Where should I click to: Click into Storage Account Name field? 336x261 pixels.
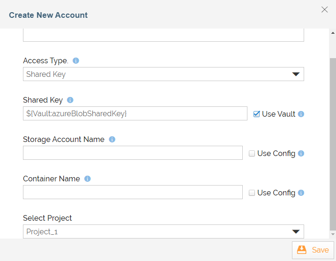133,153
